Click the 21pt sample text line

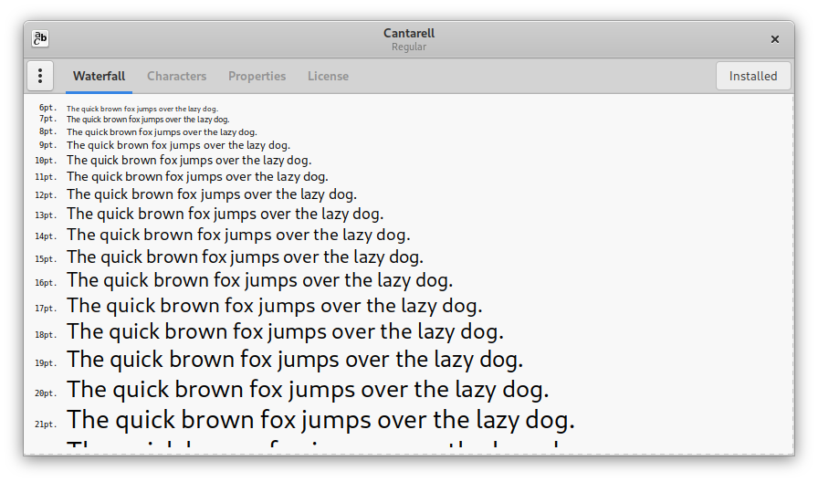(x=320, y=420)
